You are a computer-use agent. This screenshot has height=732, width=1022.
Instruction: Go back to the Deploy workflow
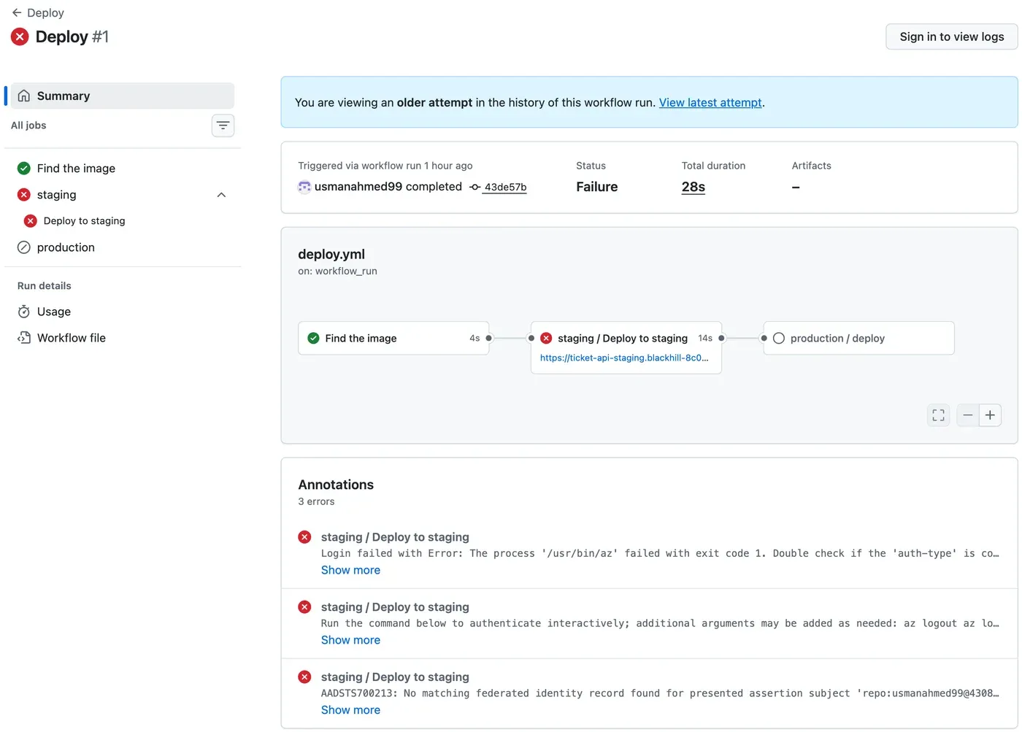(37, 12)
